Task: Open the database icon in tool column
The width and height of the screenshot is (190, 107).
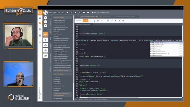Action: point(45,40)
